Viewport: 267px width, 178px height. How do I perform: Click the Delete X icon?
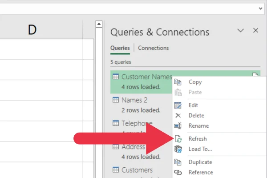(178, 116)
